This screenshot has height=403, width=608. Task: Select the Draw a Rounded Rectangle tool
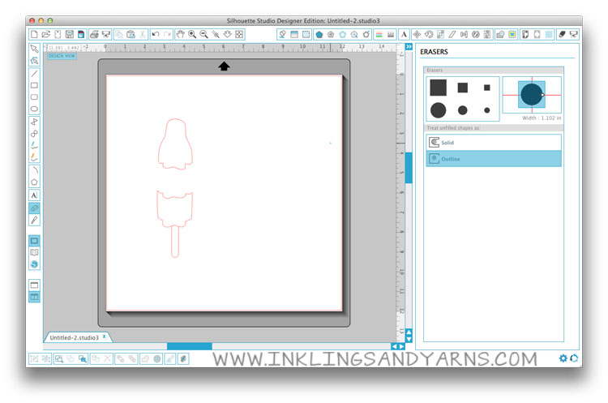(x=34, y=97)
